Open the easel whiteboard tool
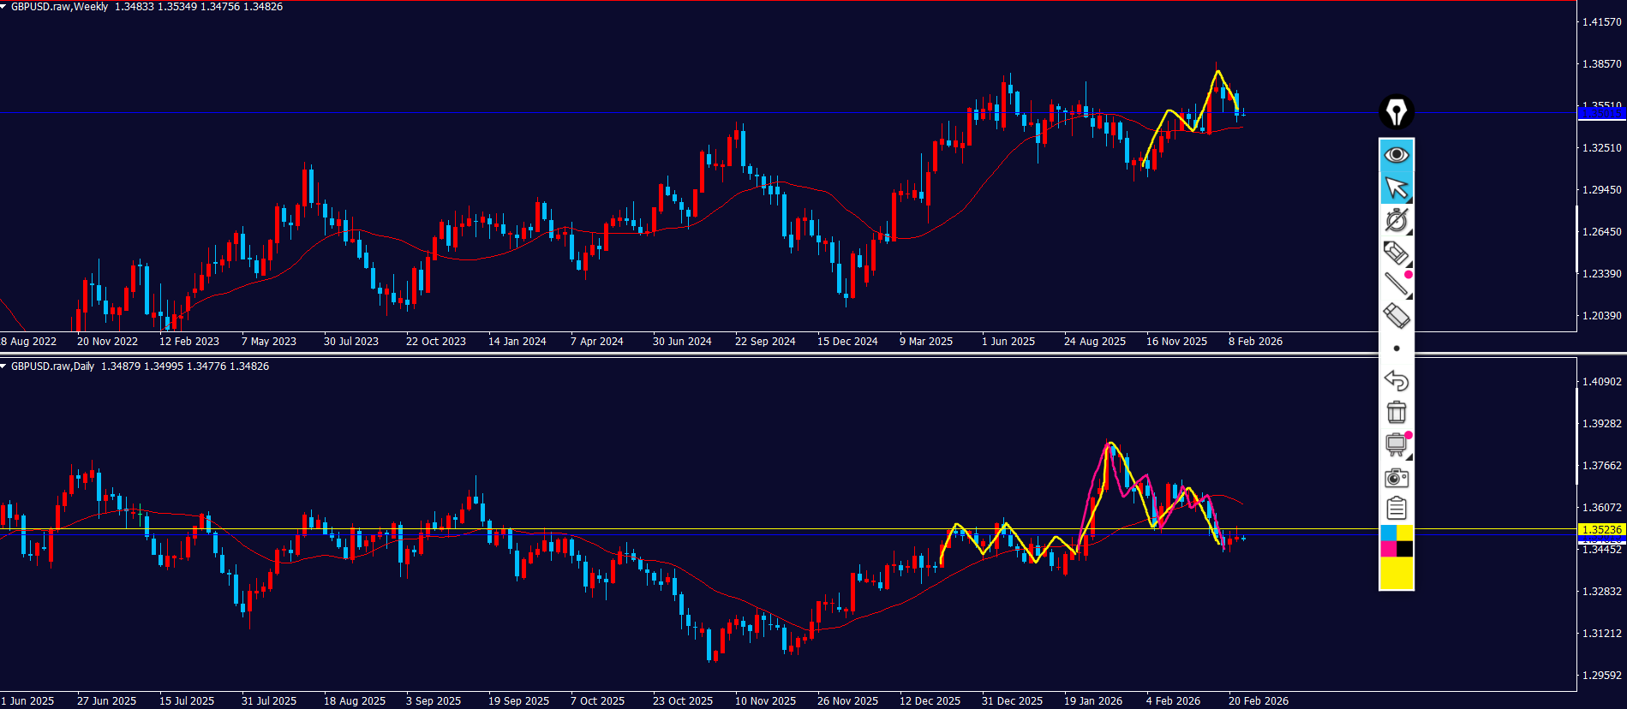The image size is (1627, 709). pyautogui.click(x=1397, y=444)
